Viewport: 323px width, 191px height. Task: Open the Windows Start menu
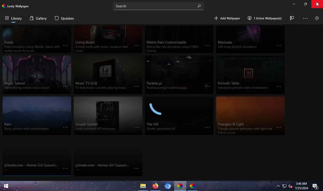click(6, 186)
